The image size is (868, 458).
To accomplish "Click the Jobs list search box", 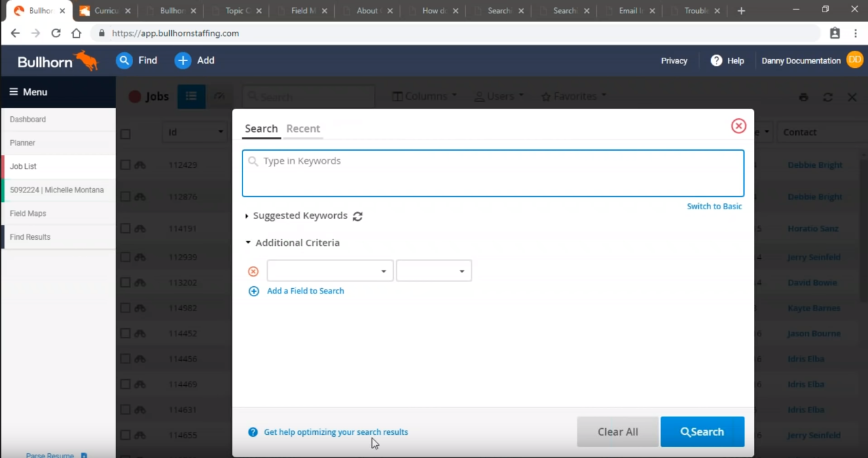I will pos(308,97).
